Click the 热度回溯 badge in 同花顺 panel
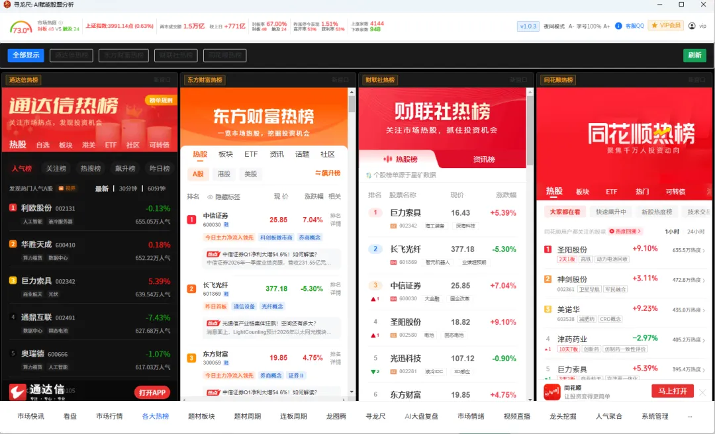Image resolution: width=715 pixels, height=434 pixels. [x=625, y=231]
